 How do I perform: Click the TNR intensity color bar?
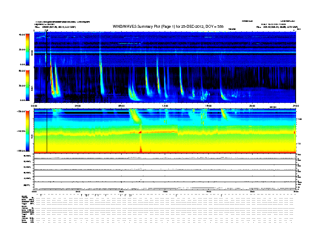pyautogui.click(x=27, y=131)
